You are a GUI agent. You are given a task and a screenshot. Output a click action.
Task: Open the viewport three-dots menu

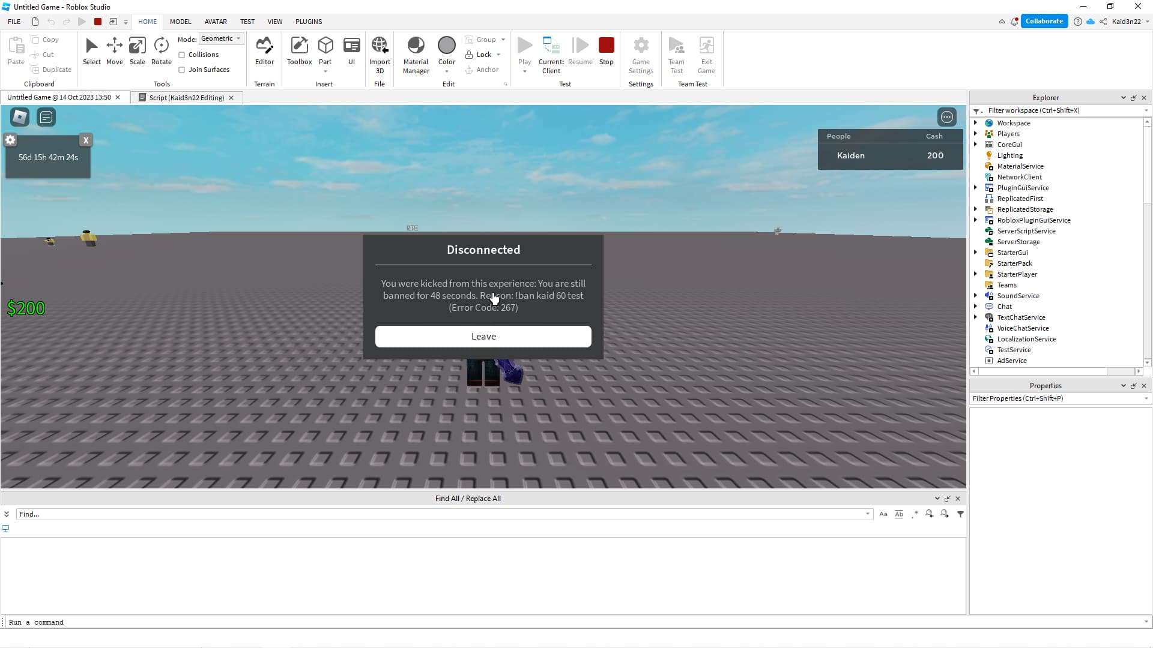point(947,117)
